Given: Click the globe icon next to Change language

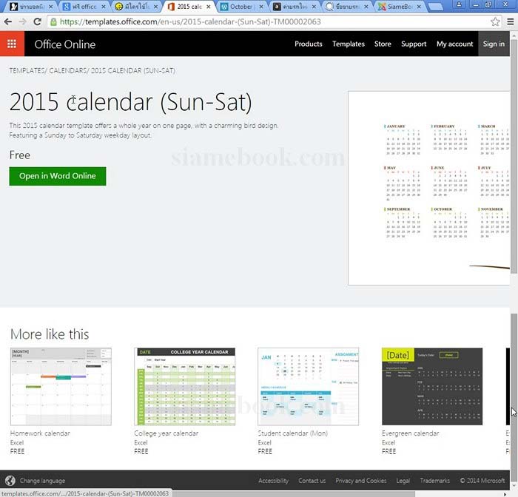Looking at the screenshot, I should pos(10,481).
